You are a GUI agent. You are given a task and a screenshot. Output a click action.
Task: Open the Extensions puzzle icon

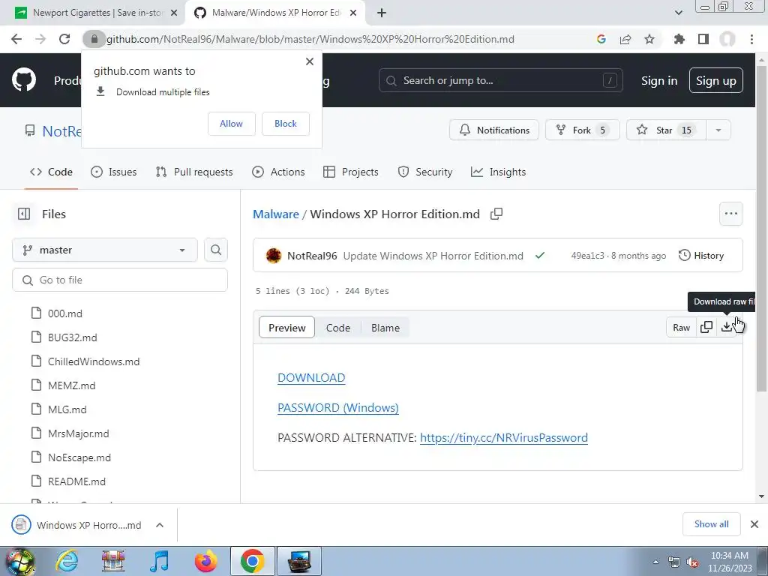tap(679, 39)
